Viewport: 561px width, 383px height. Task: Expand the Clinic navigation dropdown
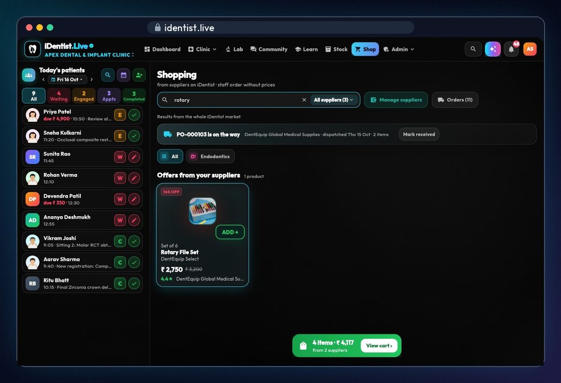202,49
